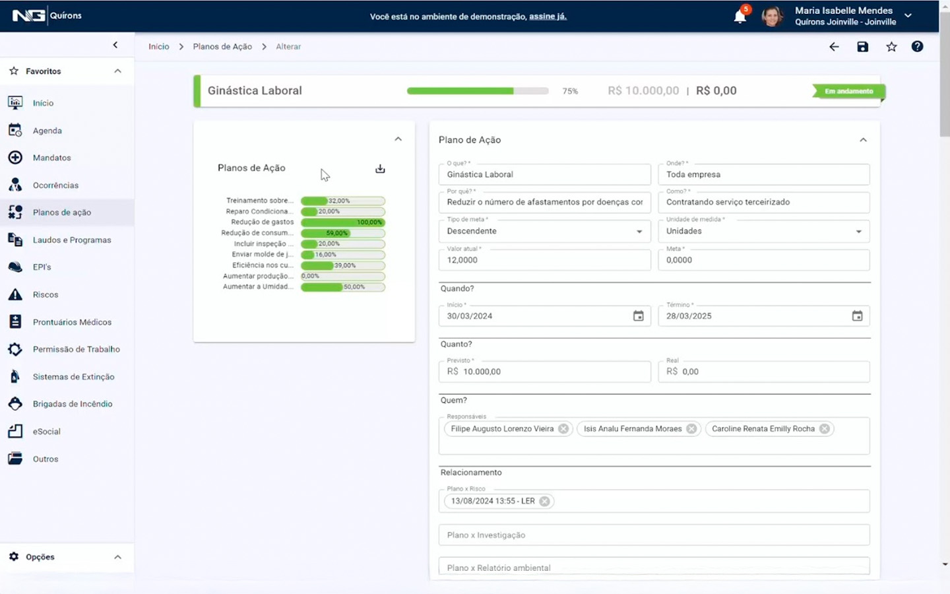This screenshot has width=950, height=594.
Task: Open the Tipo de meta dropdown
Action: coord(639,232)
